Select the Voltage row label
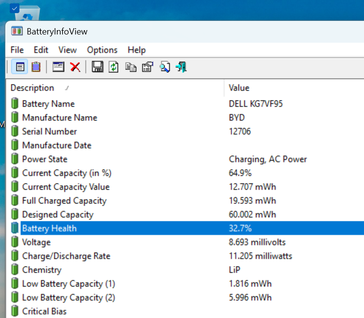The height and width of the screenshot is (318, 364). pos(36,242)
